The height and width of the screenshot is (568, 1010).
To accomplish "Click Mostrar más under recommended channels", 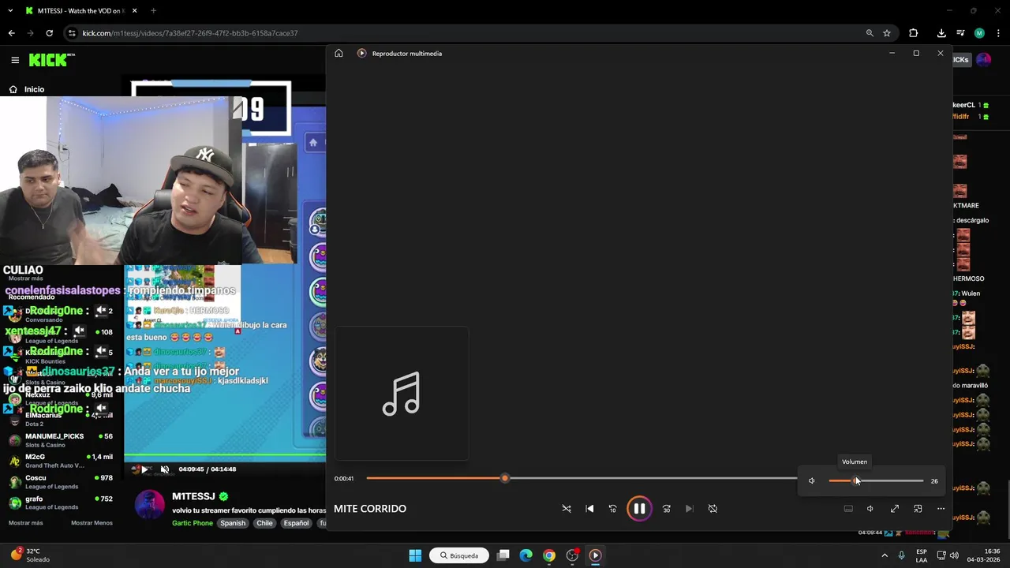I will (x=25, y=523).
